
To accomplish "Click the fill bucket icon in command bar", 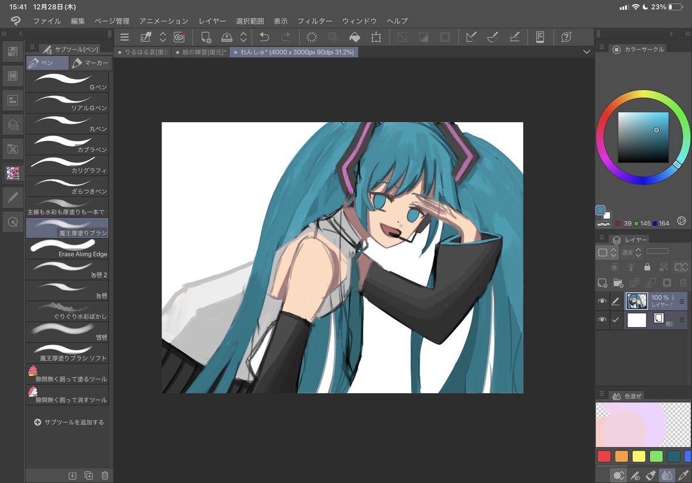I will coord(355,37).
